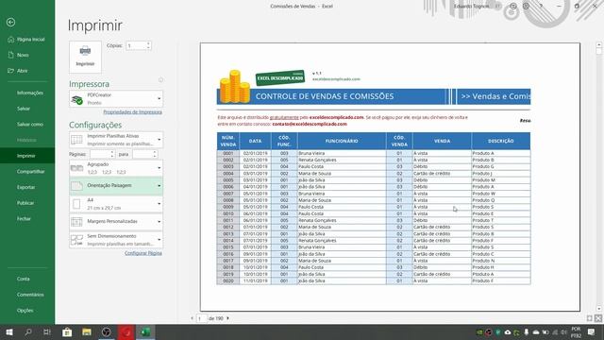The width and height of the screenshot is (604, 340).
Task: Click NVIDIA tray icon
Action: [479, 331]
